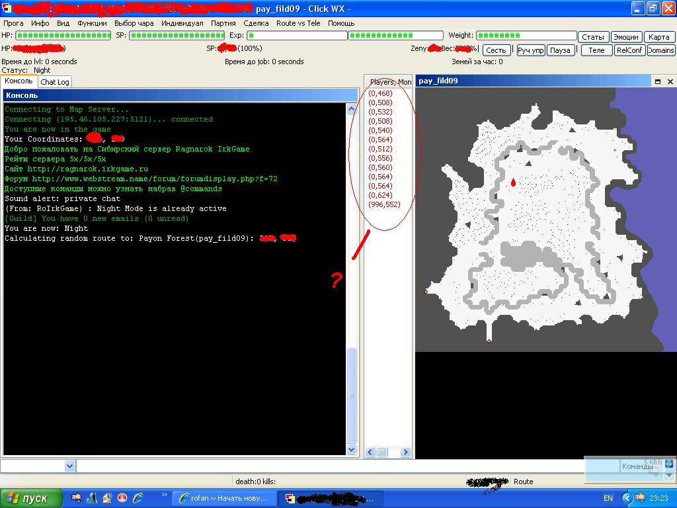
Task: Click the command input field
Action: (348, 466)
